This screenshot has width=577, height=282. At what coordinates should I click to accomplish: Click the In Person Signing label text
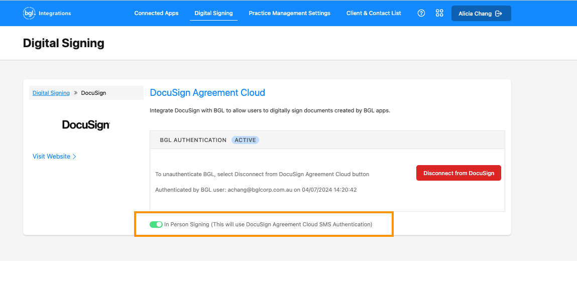tap(268, 224)
